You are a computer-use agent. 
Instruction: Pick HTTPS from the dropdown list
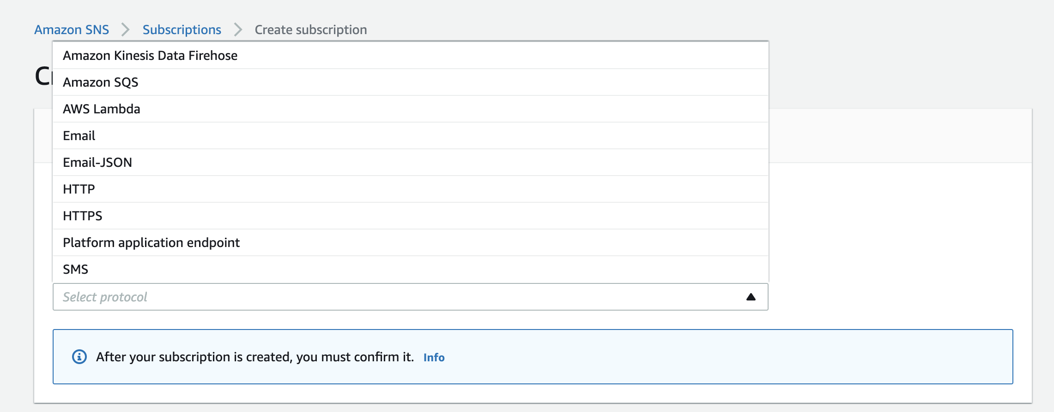[x=83, y=216]
